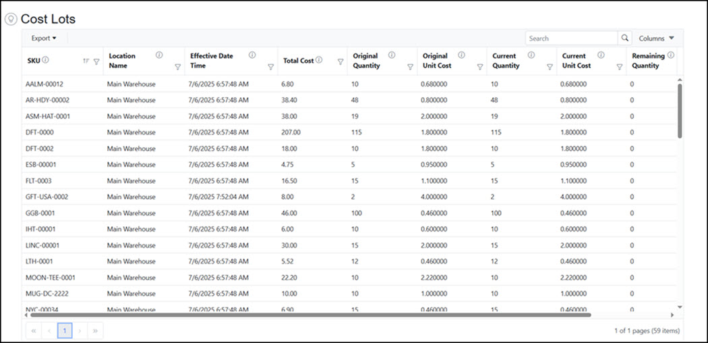Click the Current Unit Cost filter icon
This screenshot has height=343, width=708.
(x=619, y=67)
